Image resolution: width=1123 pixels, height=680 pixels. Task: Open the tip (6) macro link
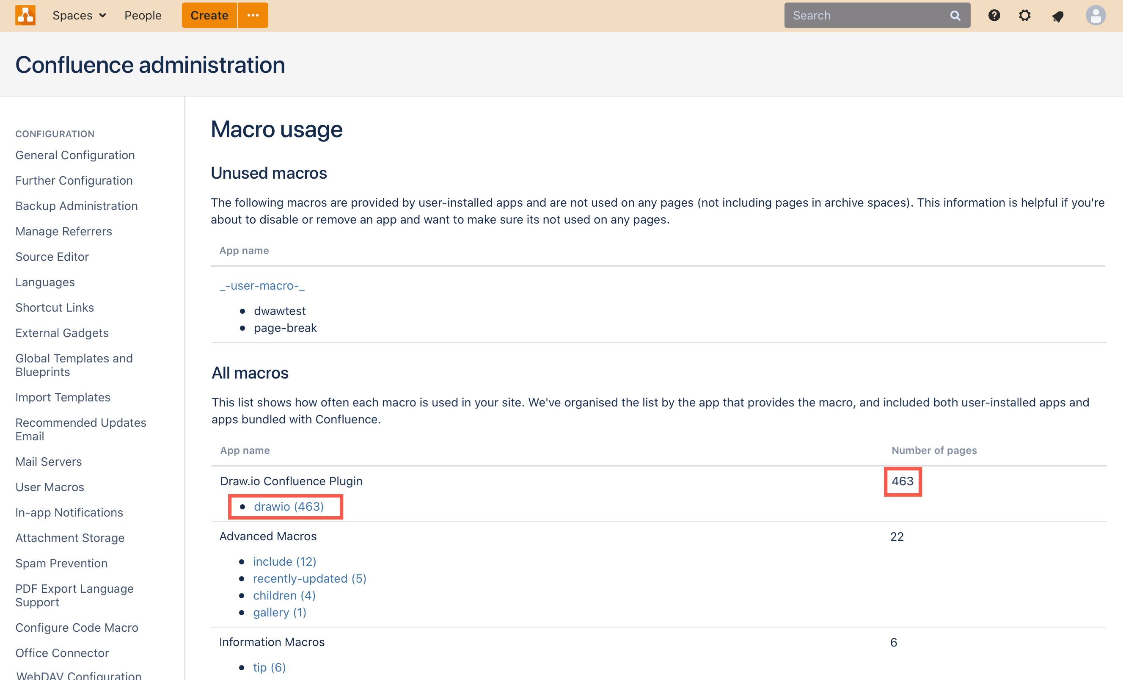270,667
